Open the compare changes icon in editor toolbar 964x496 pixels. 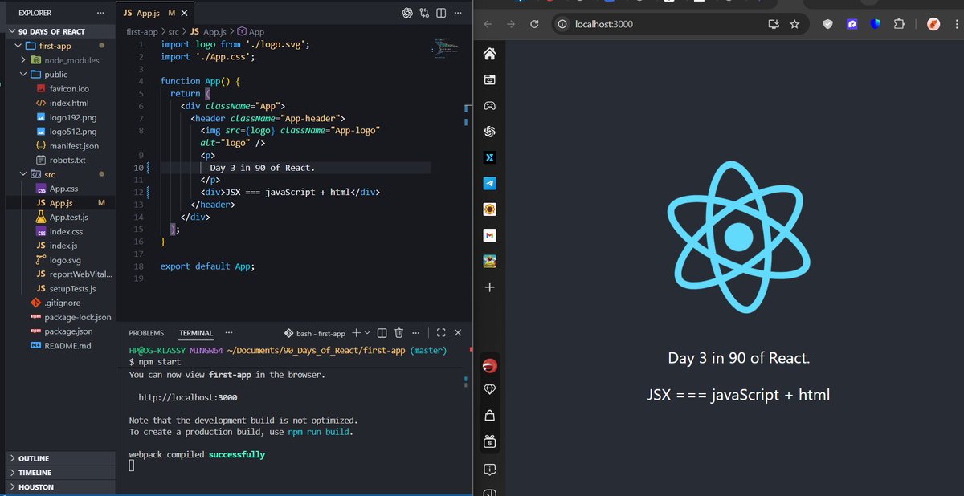coord(424,14)
